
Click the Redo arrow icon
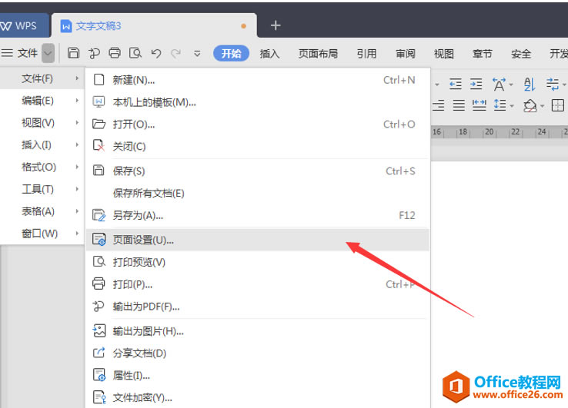[x=176, y=54]
